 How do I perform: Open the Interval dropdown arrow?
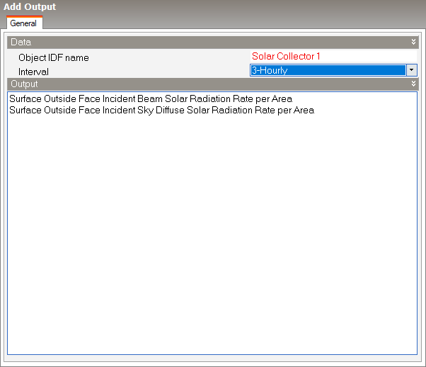(411, 70)
